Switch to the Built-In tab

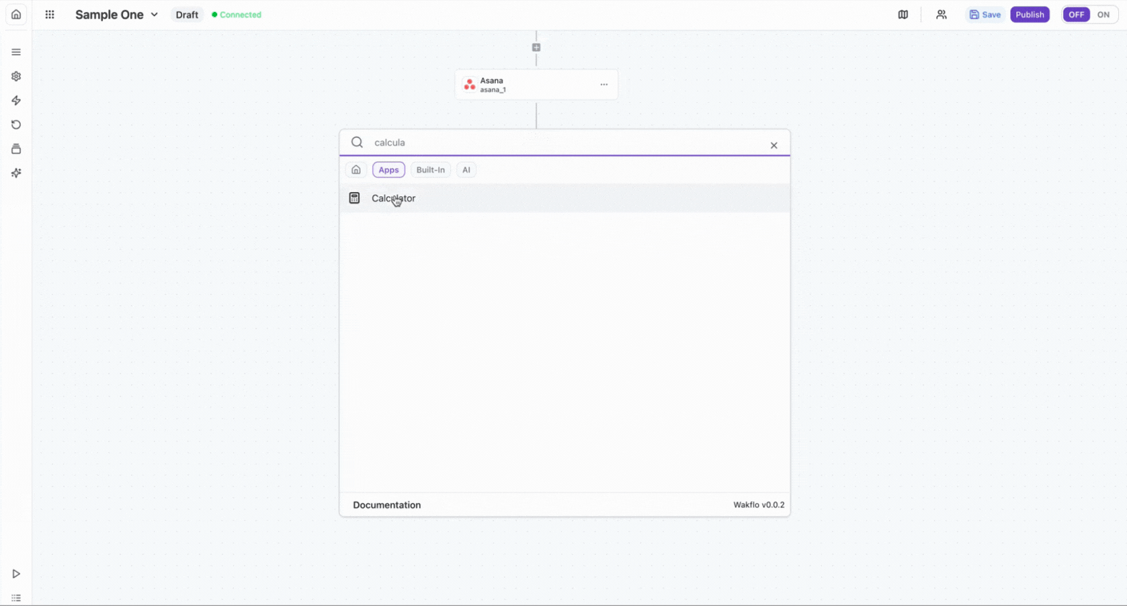(430, 170)
